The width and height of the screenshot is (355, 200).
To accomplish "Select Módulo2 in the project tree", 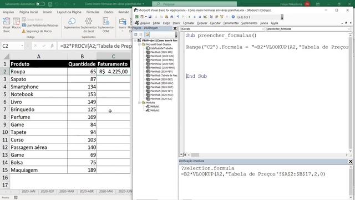I will click(155, 110).
